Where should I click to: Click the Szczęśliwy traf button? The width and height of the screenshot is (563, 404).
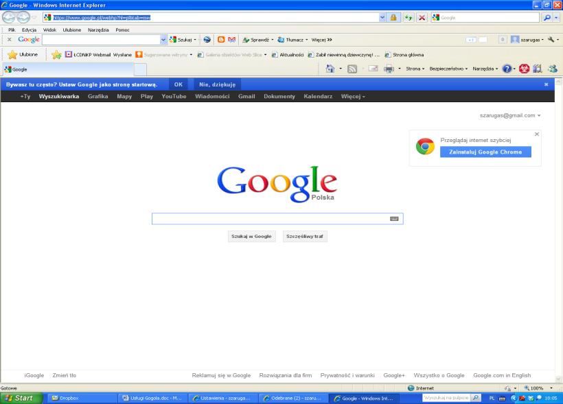click(x=304, y=237)
